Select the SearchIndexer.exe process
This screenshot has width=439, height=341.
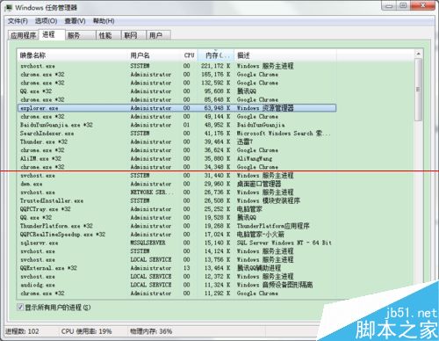tap(176, 134)
